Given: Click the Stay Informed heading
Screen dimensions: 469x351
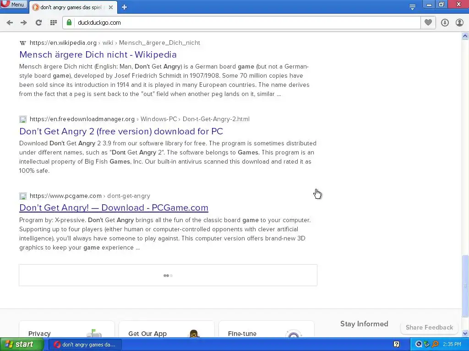Looking at the screenshot, I should pos(364,324).
